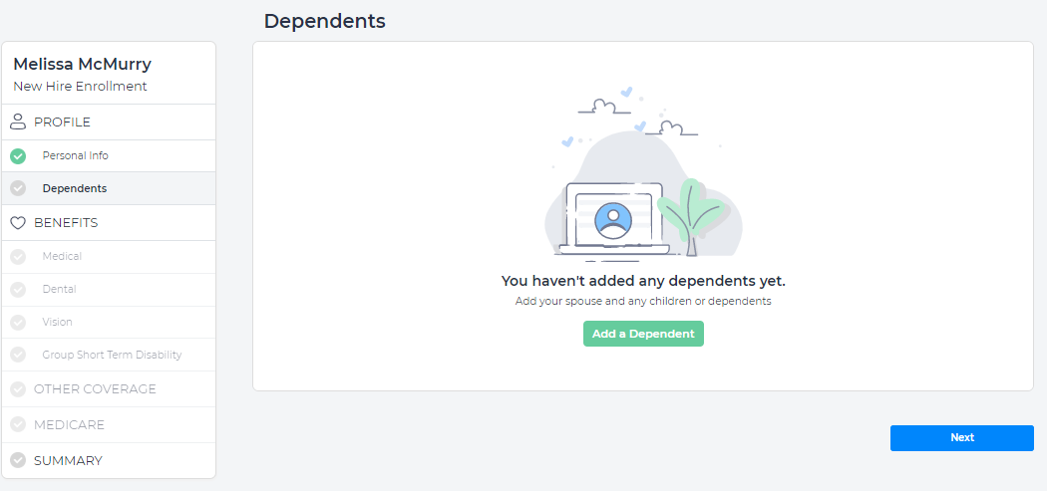Image resolution: width=1047 pixels, height=491 pixels.
Task: Click the gray checkmark beside Dependents
Action: click(x=18, y=188)
